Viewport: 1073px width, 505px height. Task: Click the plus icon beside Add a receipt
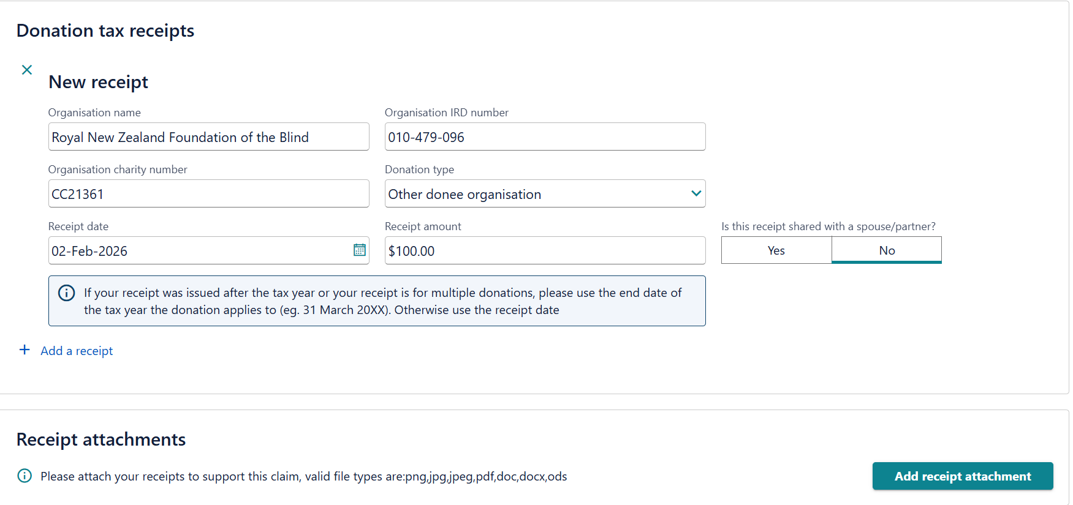coord(24,350)
